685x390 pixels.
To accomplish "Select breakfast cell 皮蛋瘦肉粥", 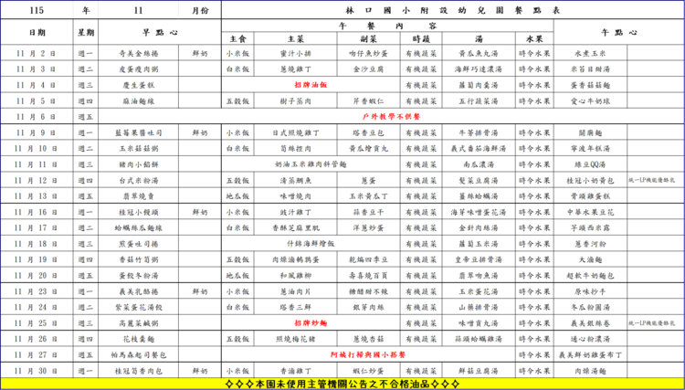I will click(x=139, y=69).
